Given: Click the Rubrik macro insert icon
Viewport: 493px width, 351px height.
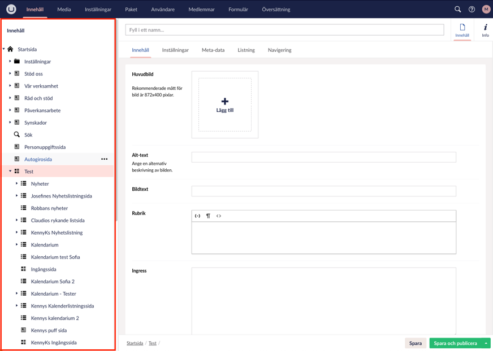Looking at the screenshot, I should 197,216.
